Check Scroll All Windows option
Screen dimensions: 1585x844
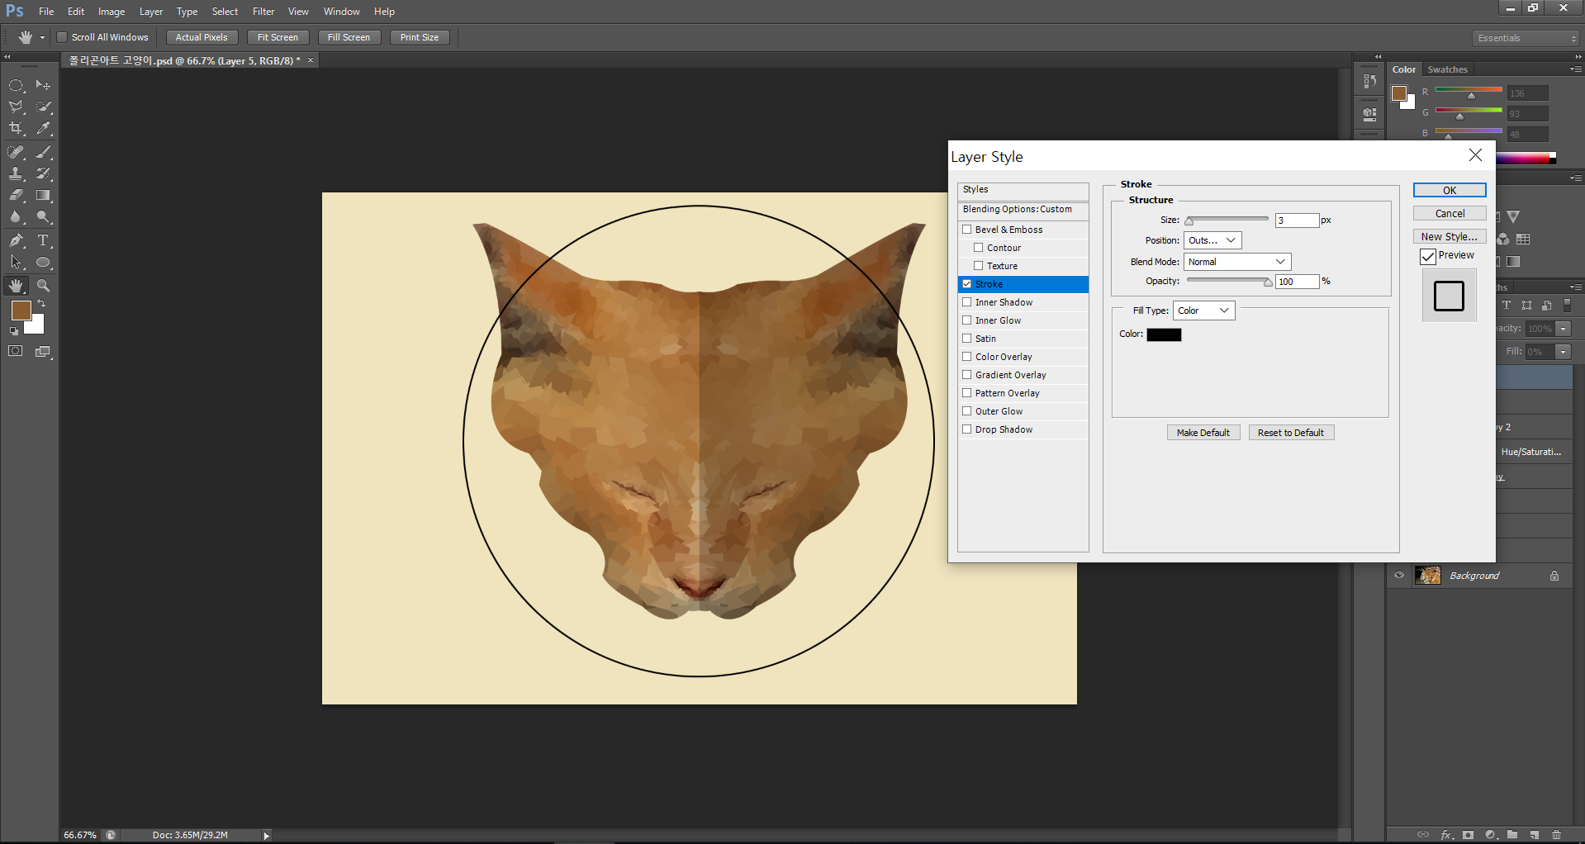click(x=62, y=37)
